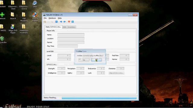193x108 pixels.
Task: Click the Max S.P.E.C.I.A.L. button
Action: click(x=116, y=73)
